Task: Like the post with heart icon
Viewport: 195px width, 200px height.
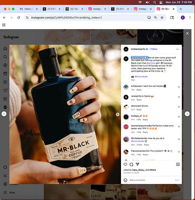Action: pyautogui.click(x=125, y=164)
